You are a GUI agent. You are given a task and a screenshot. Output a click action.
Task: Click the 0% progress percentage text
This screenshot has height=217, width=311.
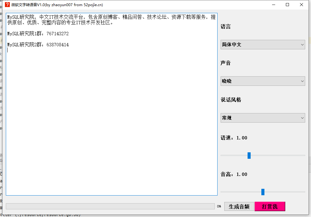219,206
